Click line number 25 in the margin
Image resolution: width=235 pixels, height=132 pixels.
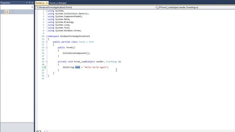point(43,78)
